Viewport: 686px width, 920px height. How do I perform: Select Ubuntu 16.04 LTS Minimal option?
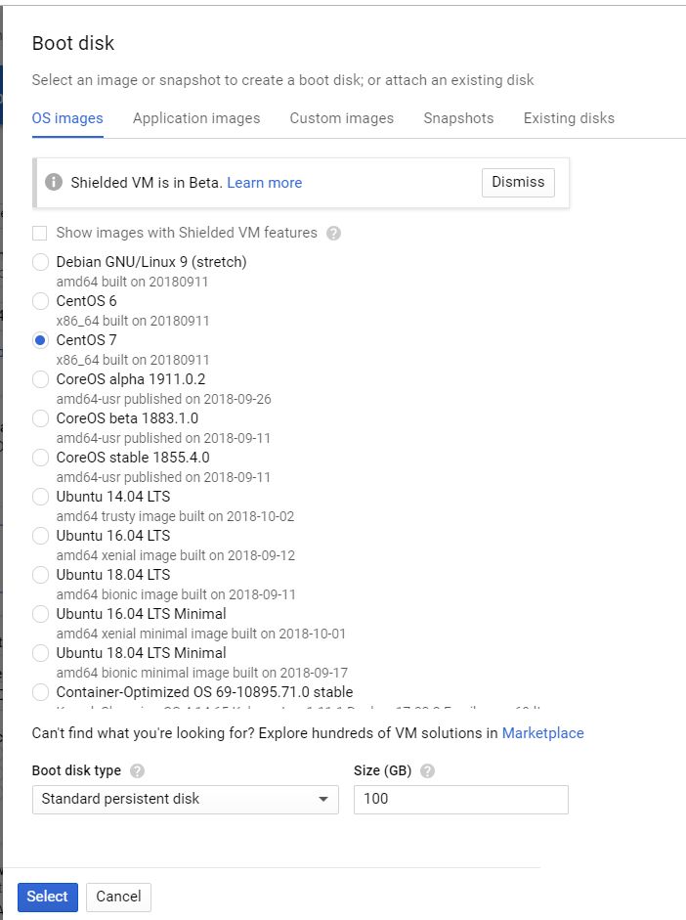pos(40,614)
